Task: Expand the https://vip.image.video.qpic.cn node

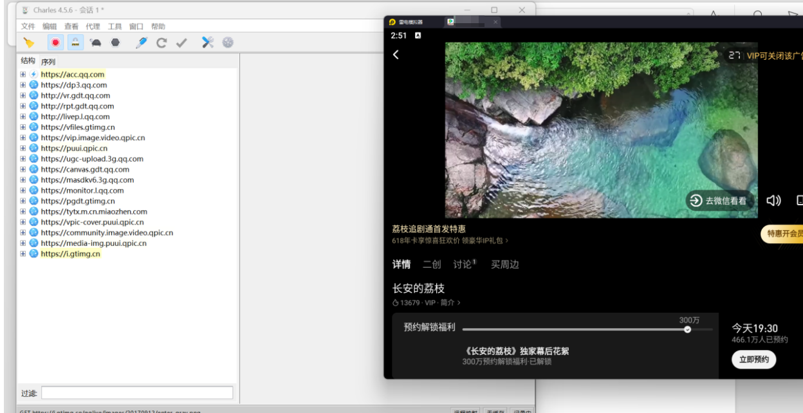Action: [x=23, y=138]
